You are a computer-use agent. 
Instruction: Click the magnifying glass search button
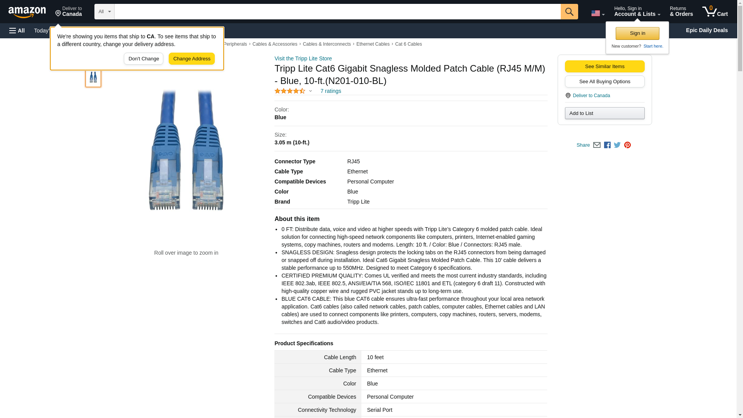[569, 12]
